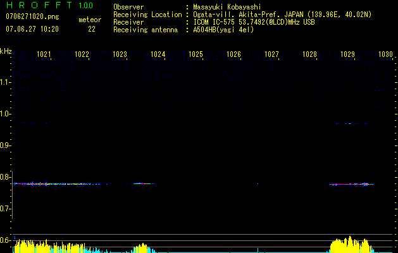Click the antenna A504HB(yagi 4el) text

click(223, 30)
